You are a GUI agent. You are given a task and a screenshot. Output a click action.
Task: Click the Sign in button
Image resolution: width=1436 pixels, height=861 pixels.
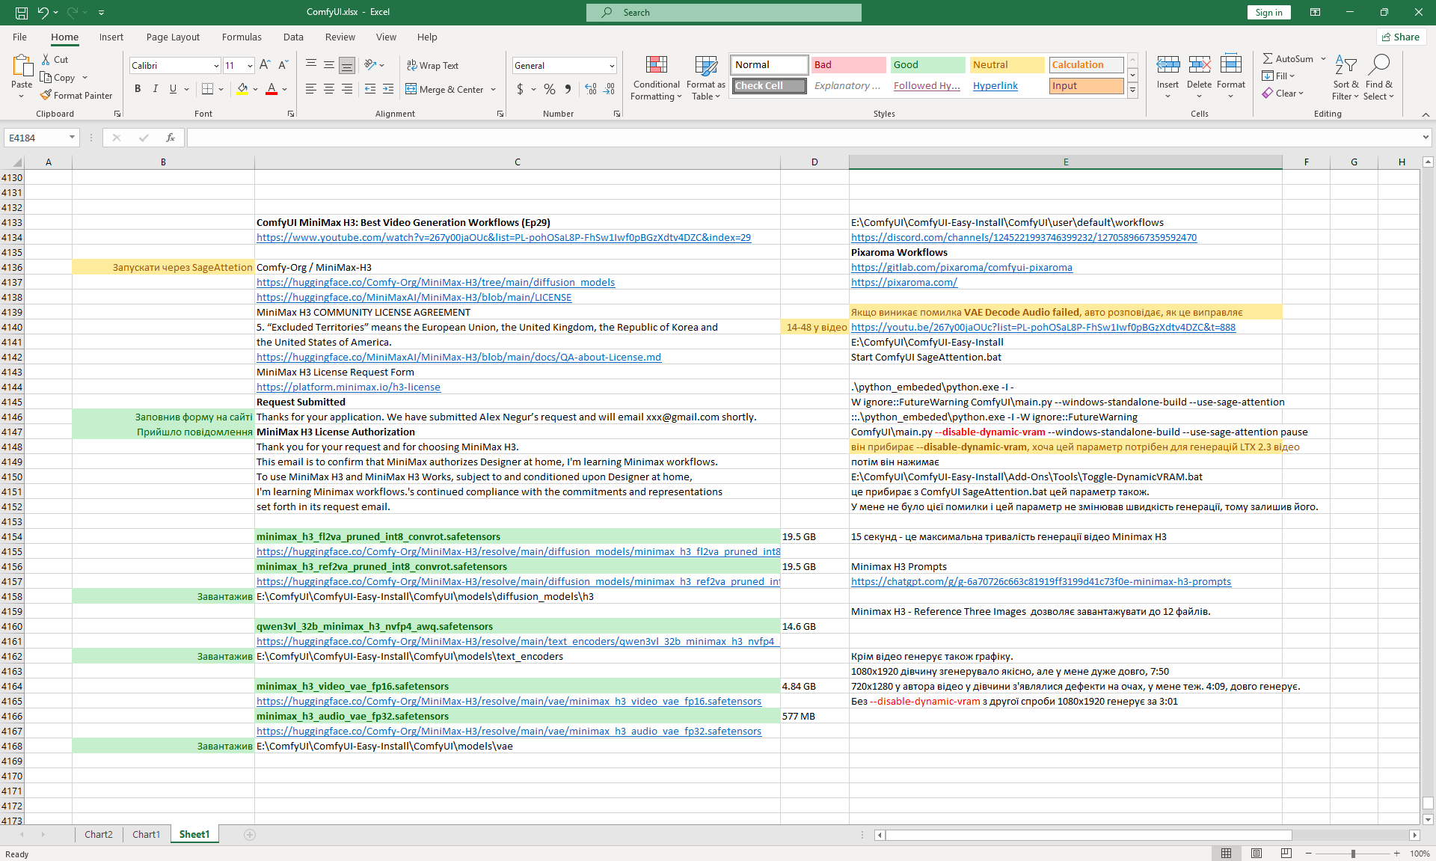pos(1268,13)
